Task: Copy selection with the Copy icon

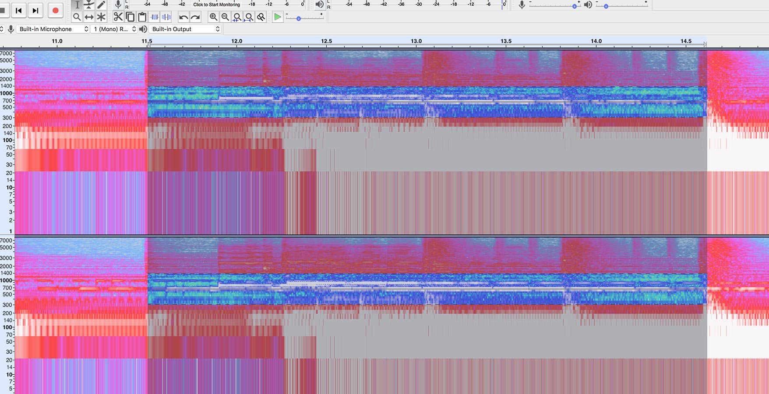Action: click(x=130, y=17)
